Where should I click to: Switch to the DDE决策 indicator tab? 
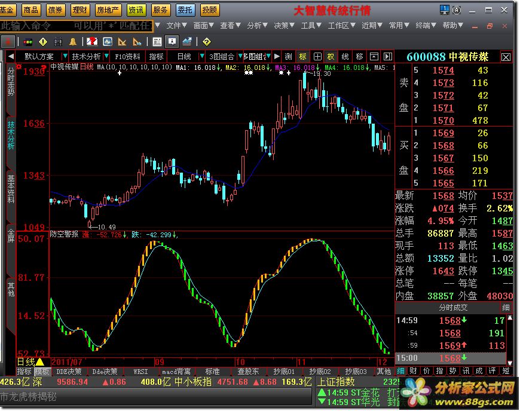tap(69, 372)
